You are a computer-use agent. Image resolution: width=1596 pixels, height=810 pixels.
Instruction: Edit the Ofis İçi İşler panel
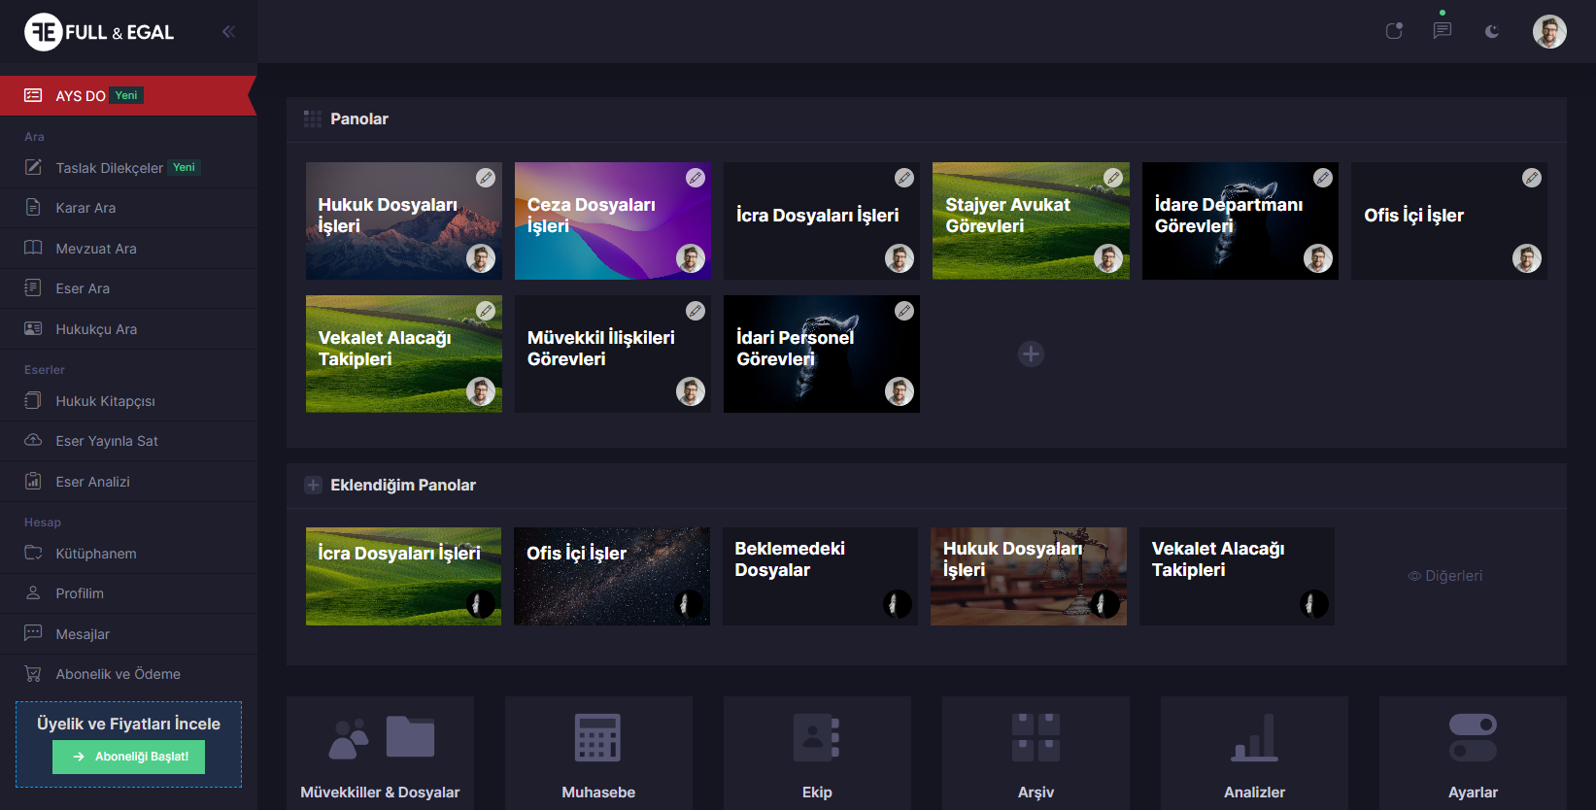point(1532,178)
